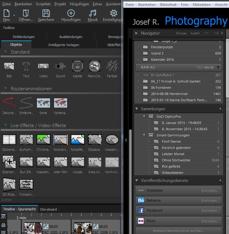Switch to the Storyboard tab
The height and width of the screenshot is (234, 229).
[48, 209]
